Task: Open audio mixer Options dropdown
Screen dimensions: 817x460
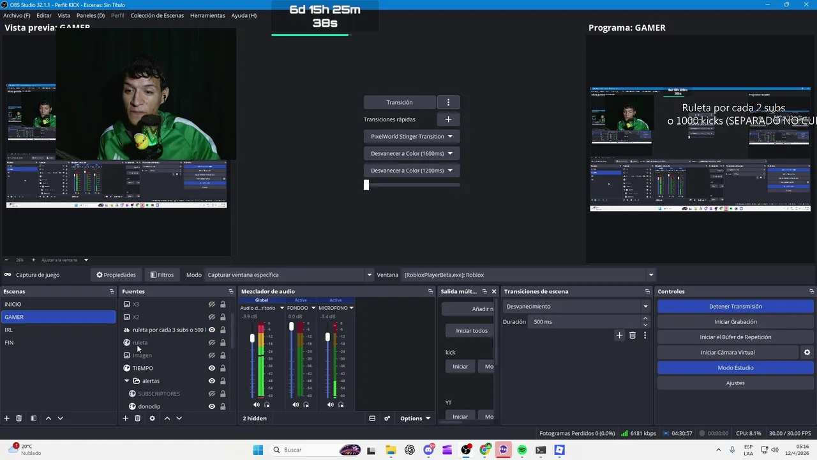Action: click(415, 418)
